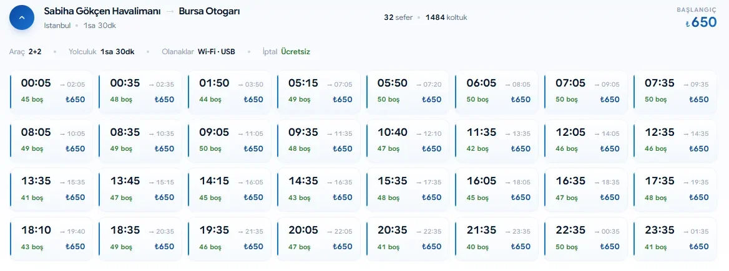The width and height of the screenshot is (729, 271).
Task: Select the 23:35 to 01:35 trip
Action: (675, 239)
